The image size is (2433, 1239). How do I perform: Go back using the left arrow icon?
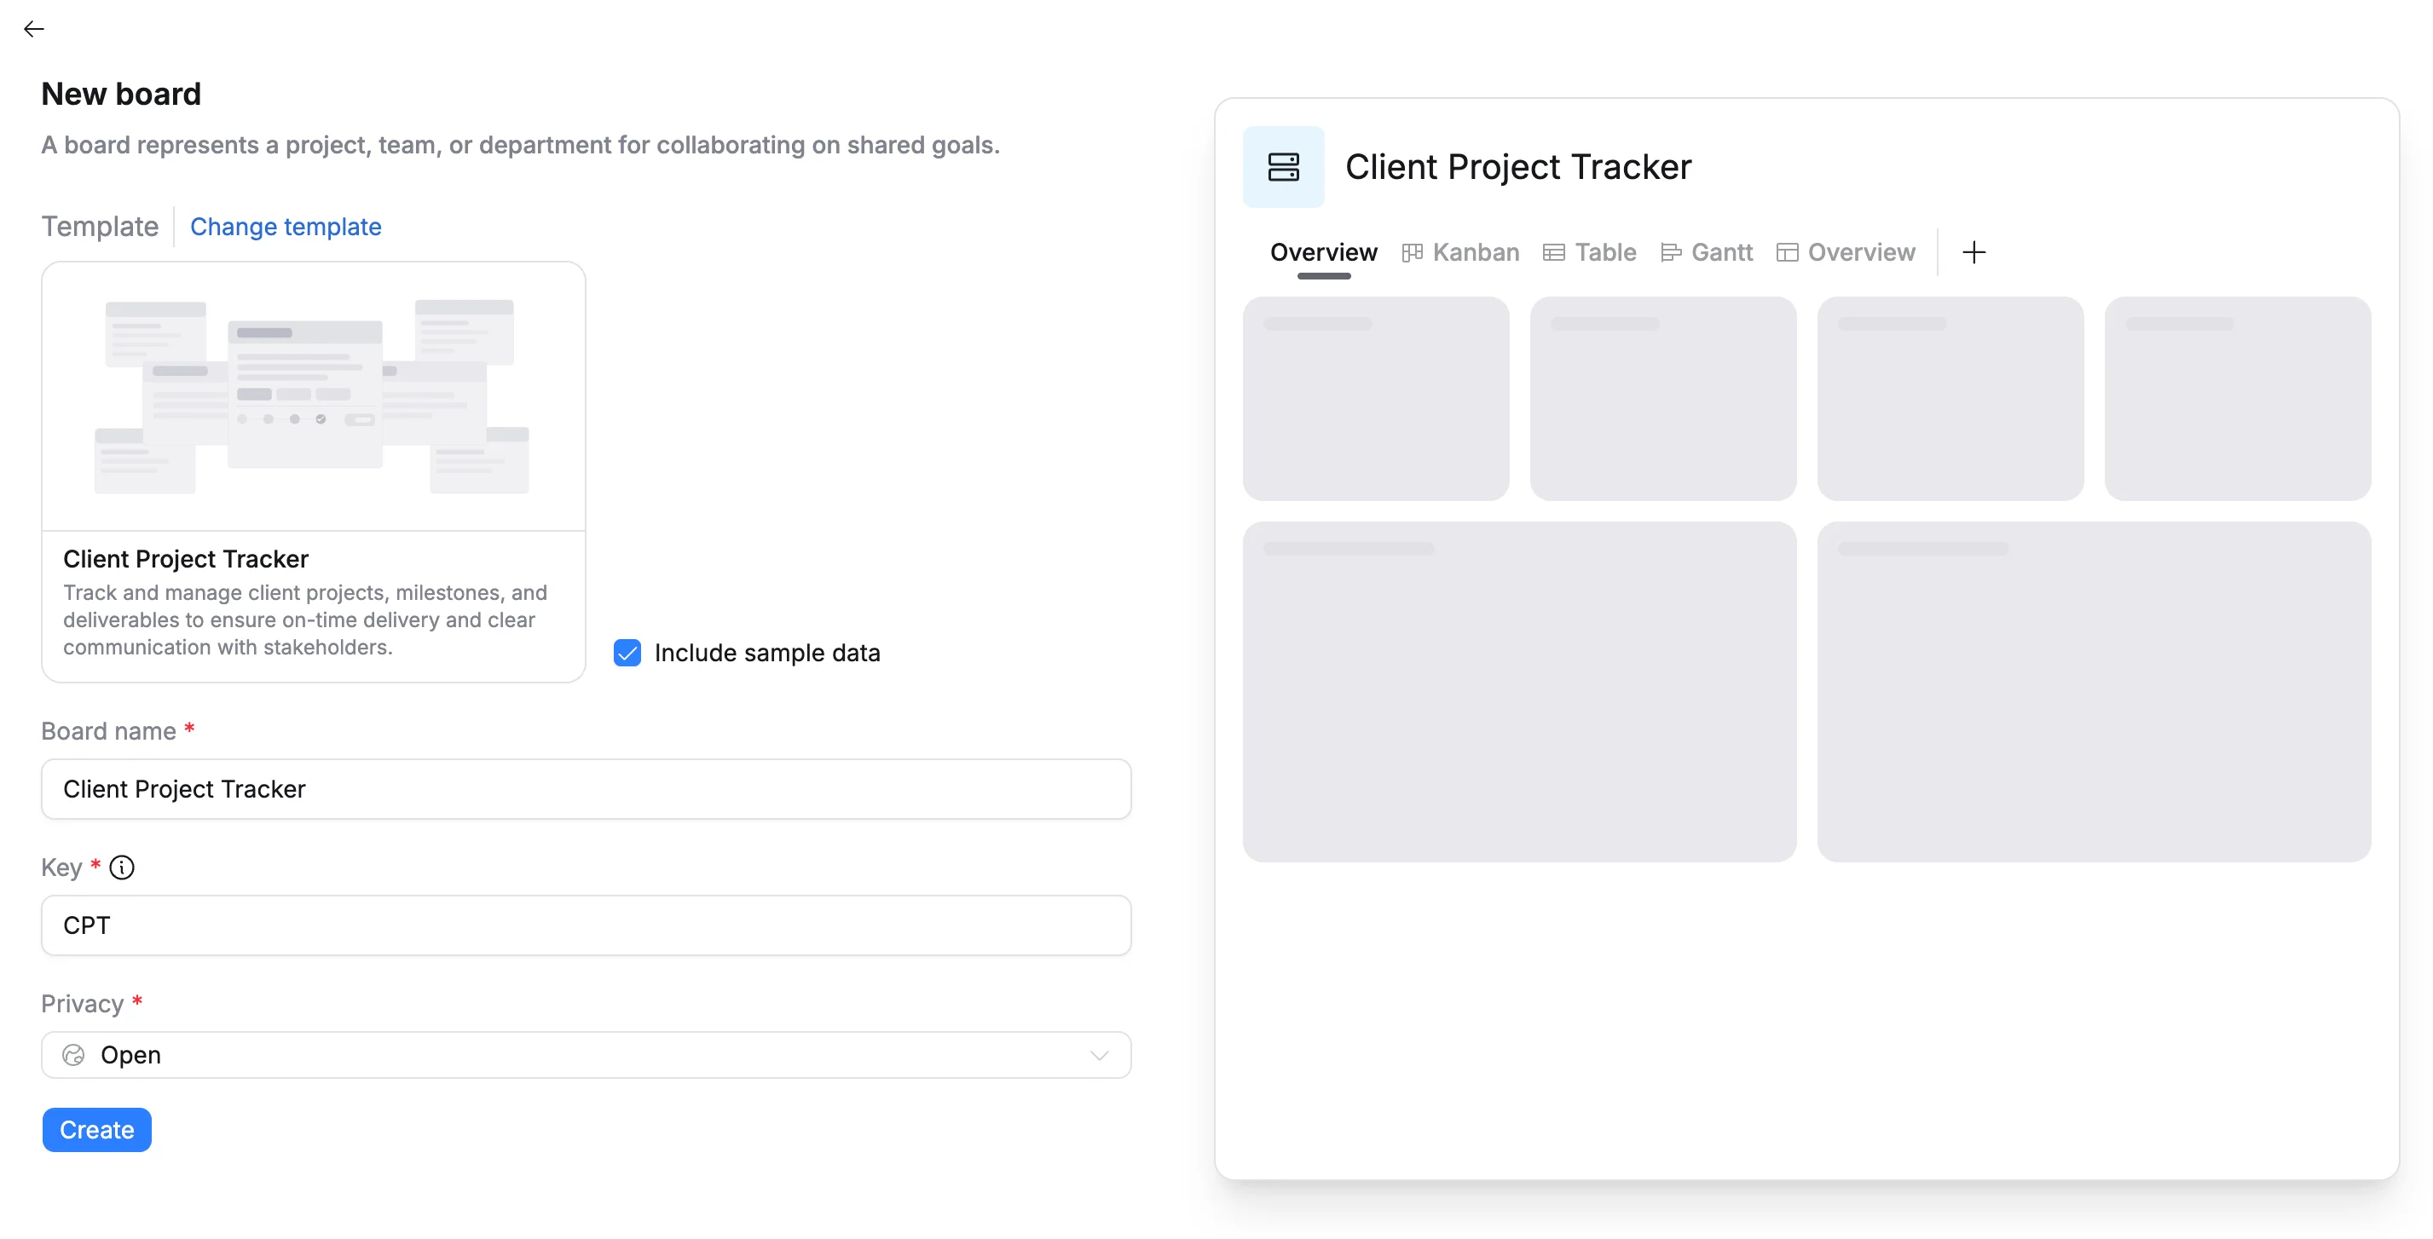coord(34,29)
